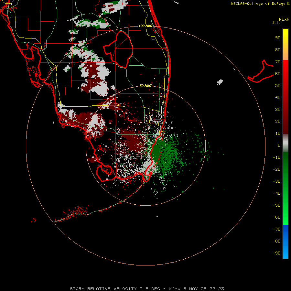Click the -90 value on the velocity scale
Image resolution: width=291 pixels, height=291 pixels.
click(x=276, y=253)
